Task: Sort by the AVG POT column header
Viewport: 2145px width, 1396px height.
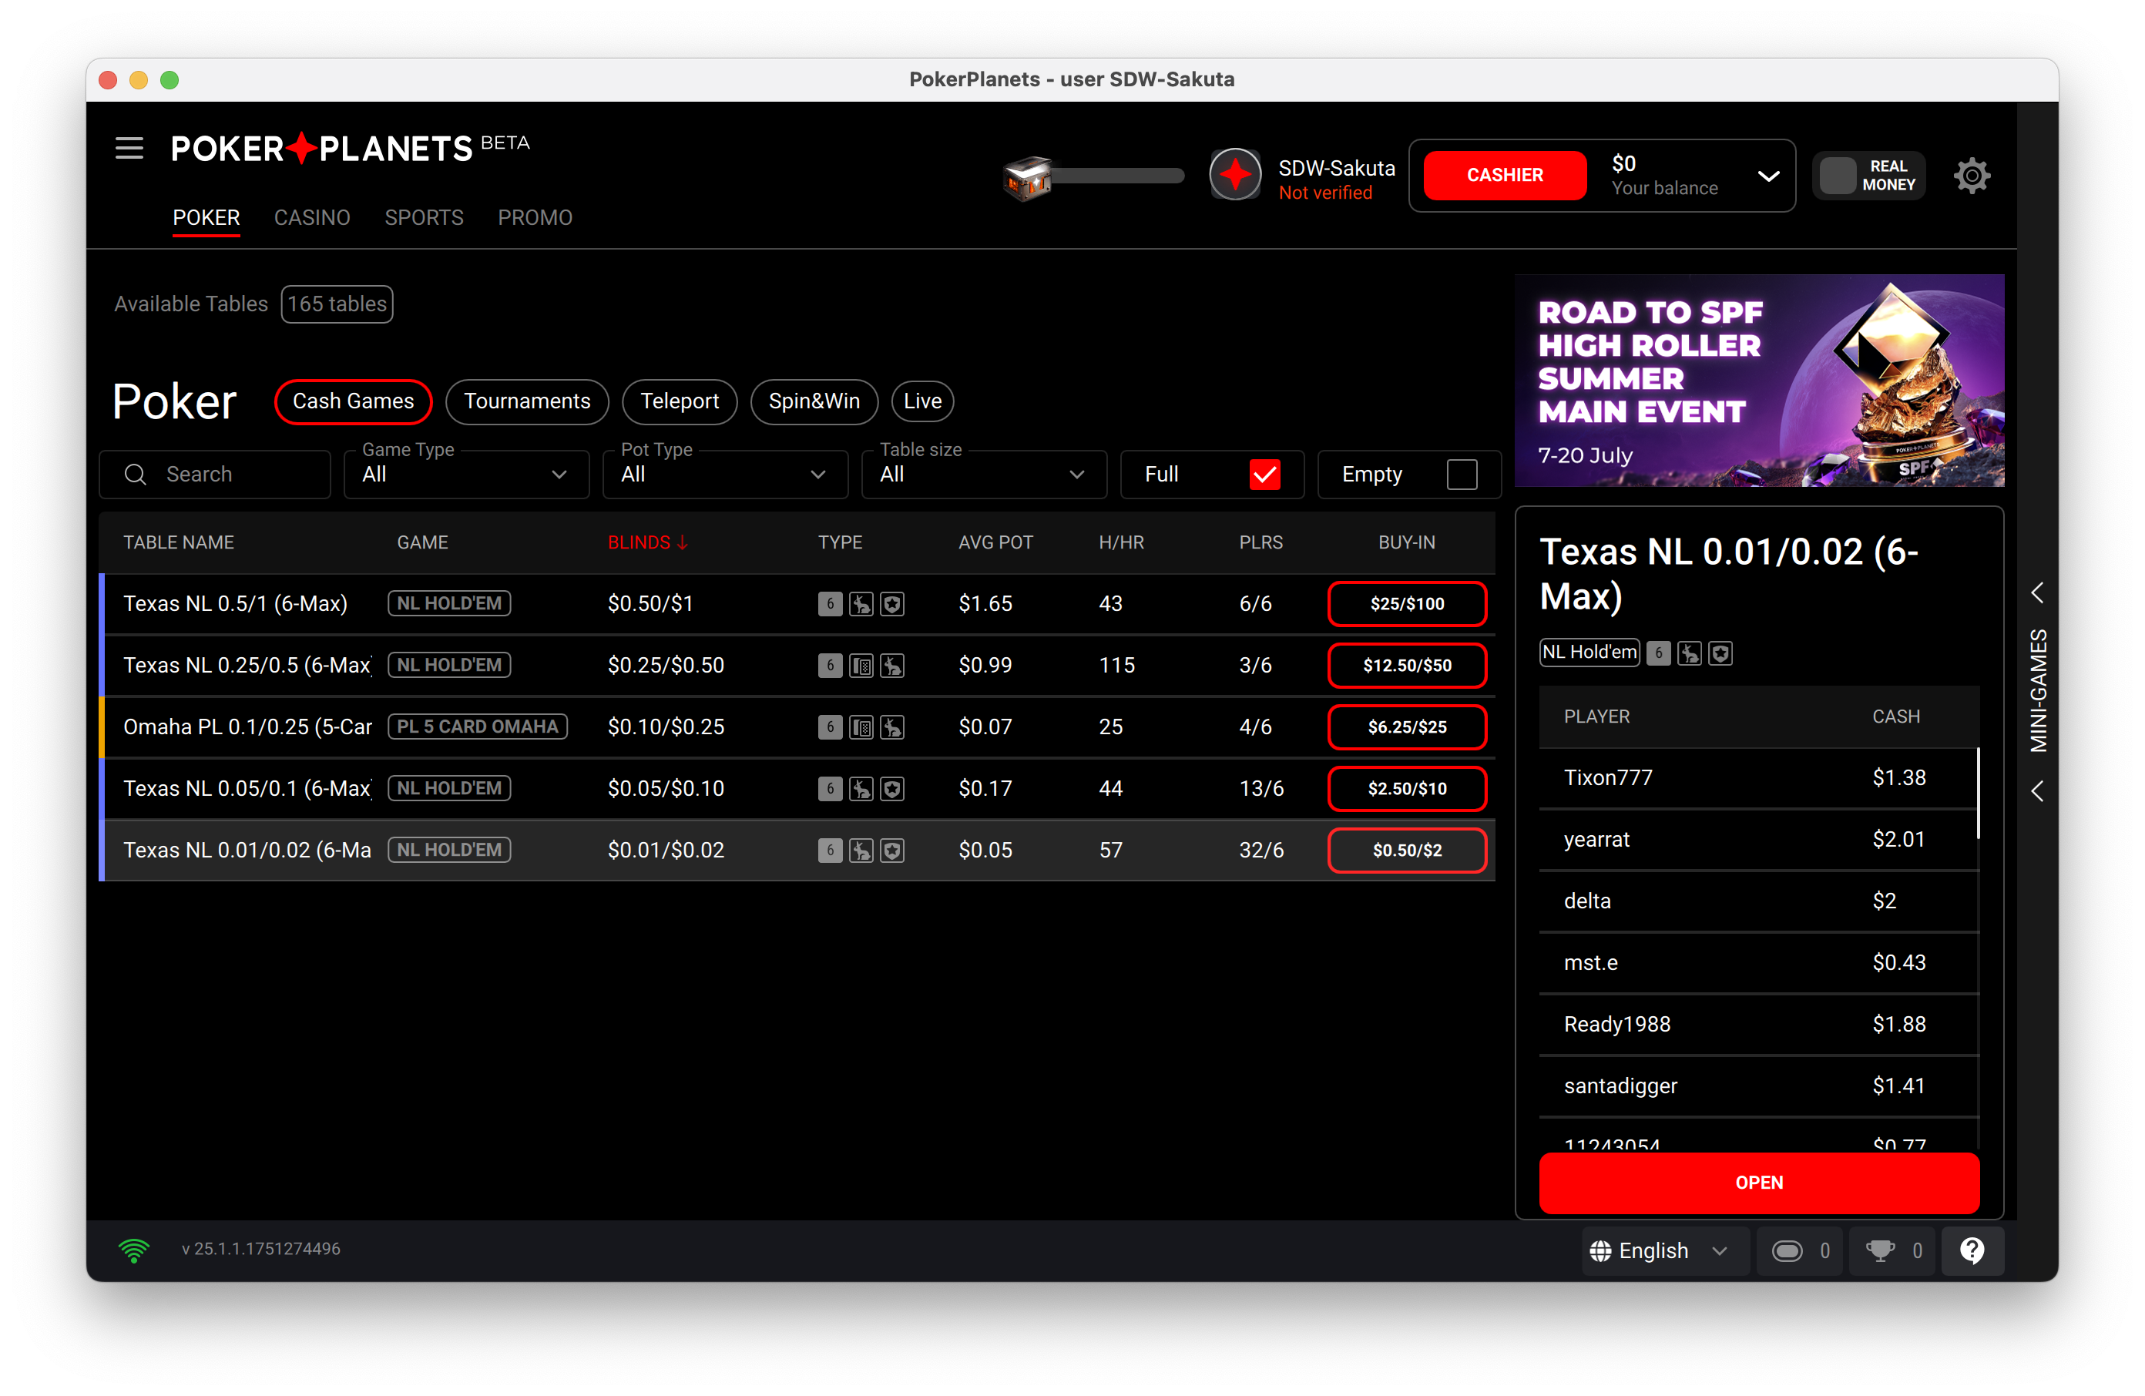Action: tap(995, 542)
